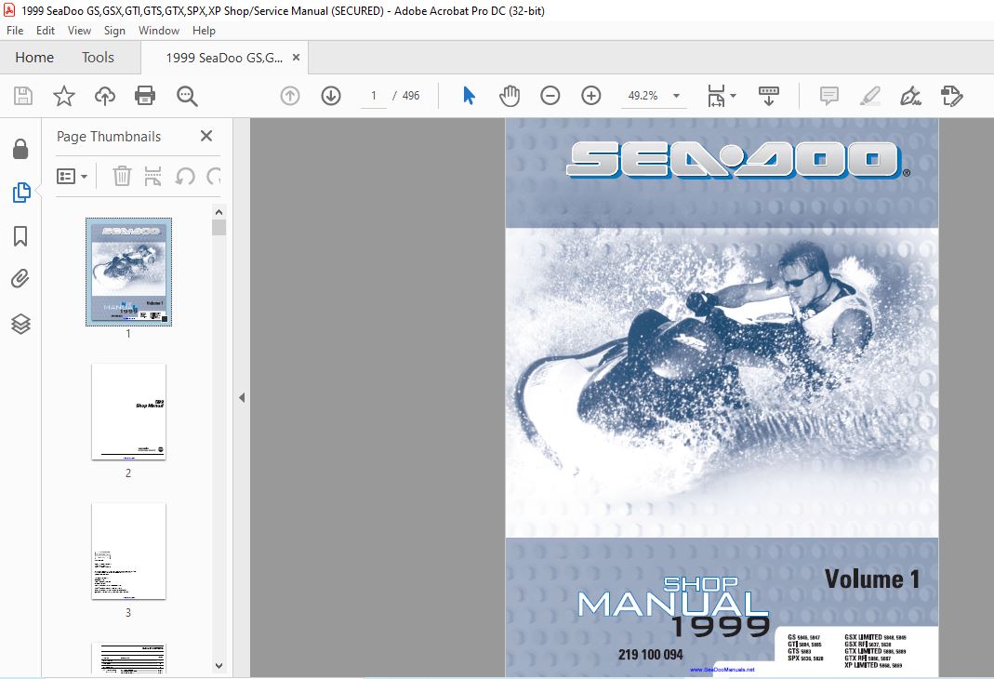The height and width of the screenshot is (679, 994).
Task: Open the Bookmarks panel
Action: [x=20, y=236]
